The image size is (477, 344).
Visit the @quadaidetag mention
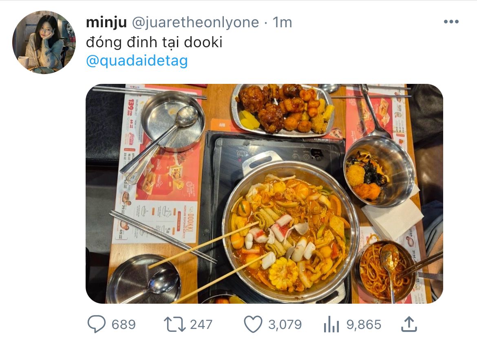click(137, 61)
